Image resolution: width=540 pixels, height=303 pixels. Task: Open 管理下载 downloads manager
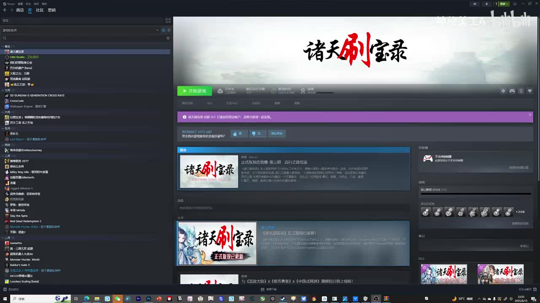click(x=269, y=290)
